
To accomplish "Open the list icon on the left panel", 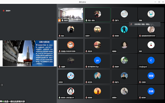I will (2, 85).
